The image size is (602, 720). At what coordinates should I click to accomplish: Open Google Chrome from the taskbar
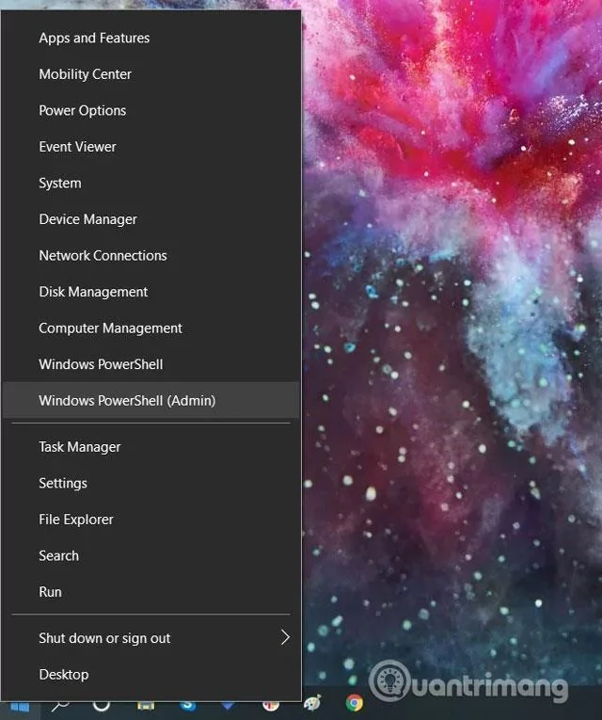pos(354,702)
